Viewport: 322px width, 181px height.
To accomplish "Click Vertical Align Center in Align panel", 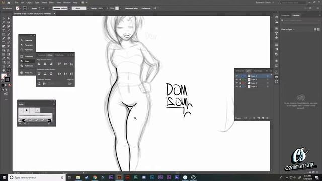I will pos(65,64).
